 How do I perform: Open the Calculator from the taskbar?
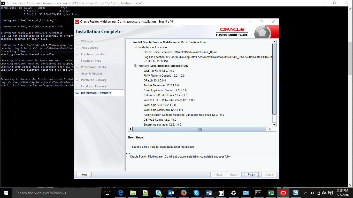coord(221,193)
